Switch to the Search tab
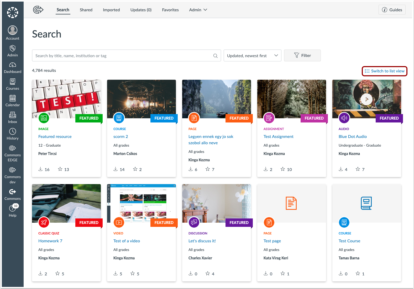414x289 pixels. 63,10
